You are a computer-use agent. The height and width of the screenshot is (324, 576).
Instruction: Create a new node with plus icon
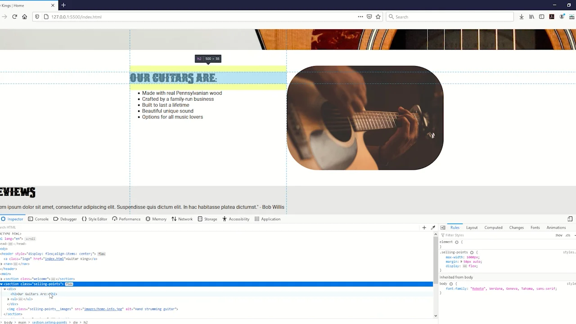(x=424, y=228)
